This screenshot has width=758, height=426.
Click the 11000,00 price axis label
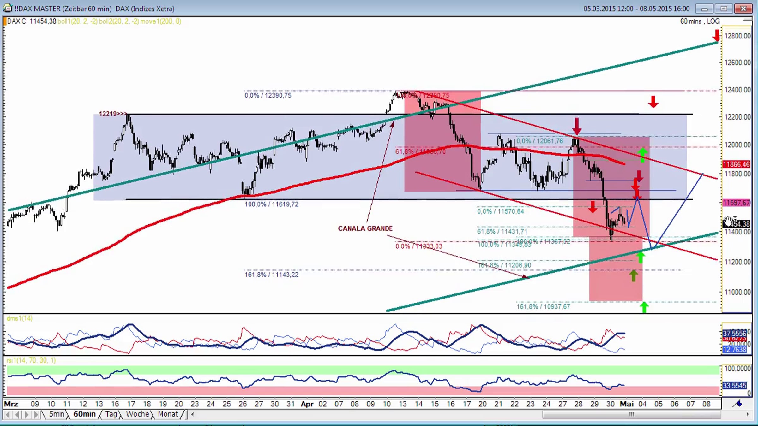pyautogui.click(x=737, y=292)
